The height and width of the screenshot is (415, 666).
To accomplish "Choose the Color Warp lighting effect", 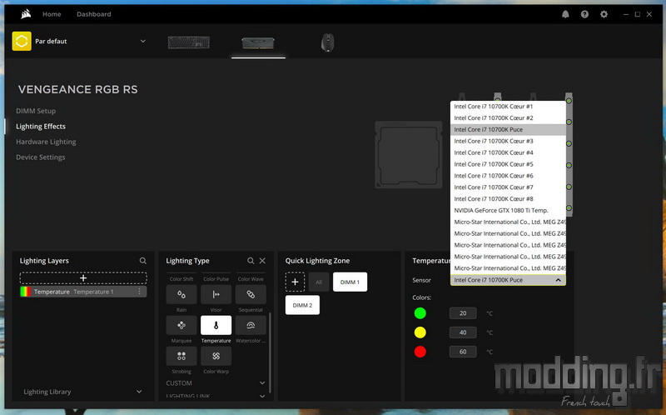I will click(x=216, y=356).
